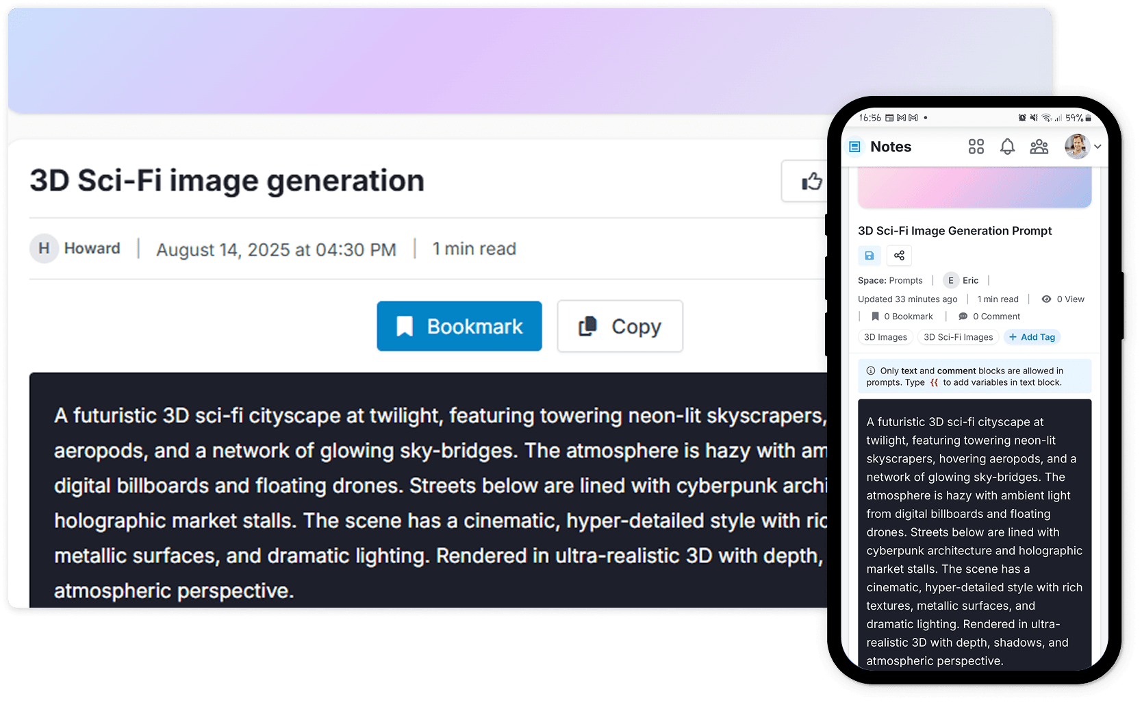Click the Notes title in phone header

tap(891, 147)
